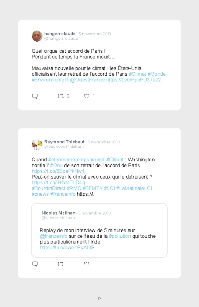The image size is (199, 307).
Task: Click retweet icon on hangen claude tweet
Action: (60, 96)
